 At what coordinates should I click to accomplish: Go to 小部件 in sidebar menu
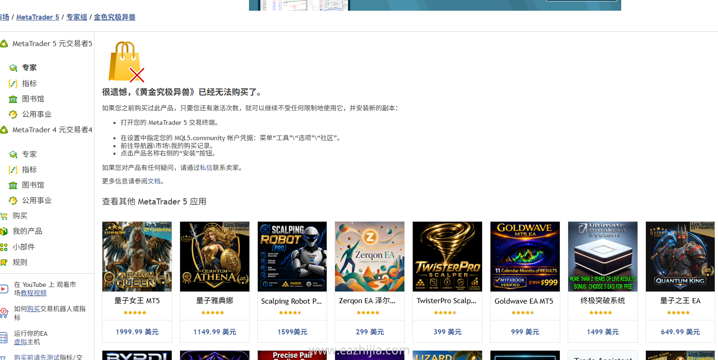coord(24,247)
